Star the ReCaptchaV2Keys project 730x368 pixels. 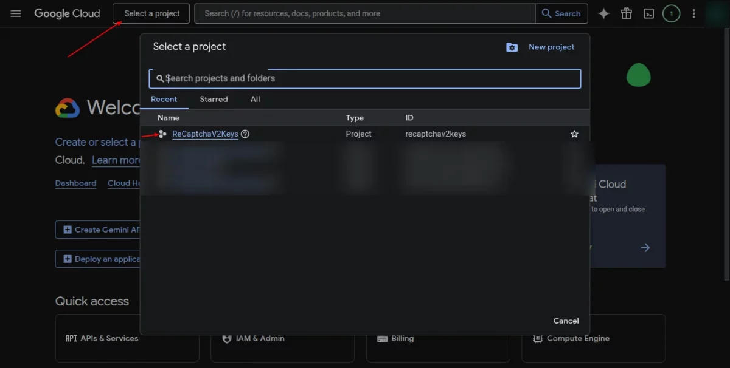(x=574, y=134)
